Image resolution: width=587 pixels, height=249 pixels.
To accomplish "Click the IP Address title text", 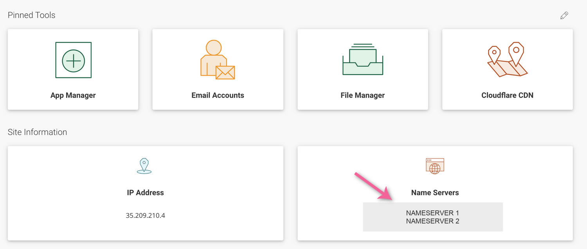I will 146,192.
